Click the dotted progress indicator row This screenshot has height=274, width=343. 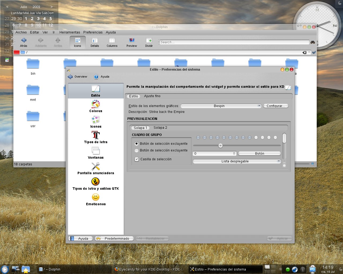tap(237, 138)
